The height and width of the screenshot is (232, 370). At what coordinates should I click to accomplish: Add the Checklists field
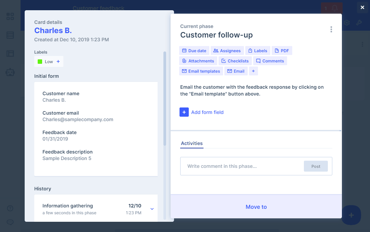[235, 61]
